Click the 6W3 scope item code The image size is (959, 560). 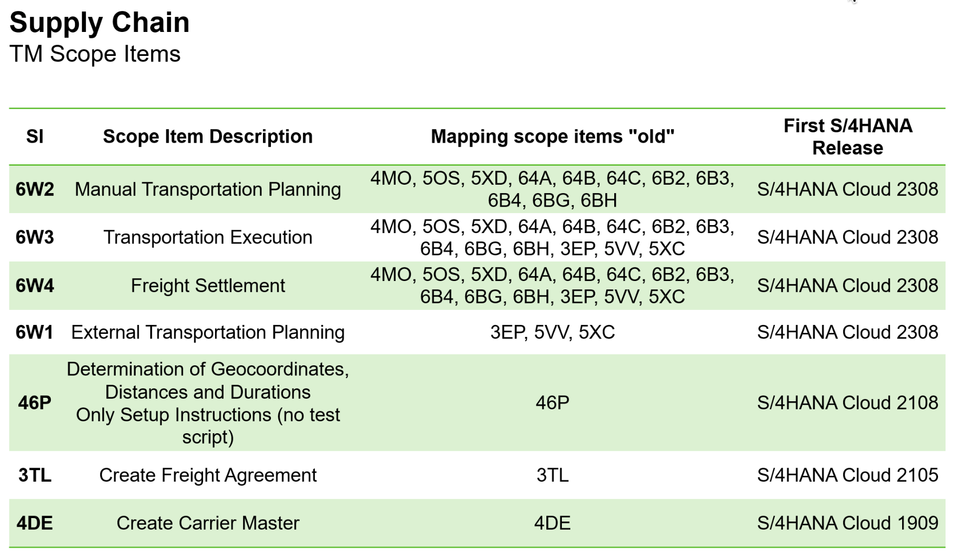(35, 238)
